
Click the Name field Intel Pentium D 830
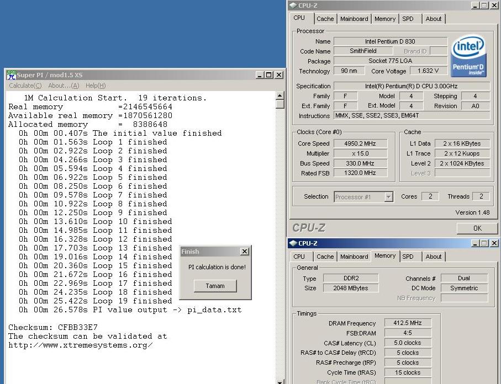pos(390,41)
